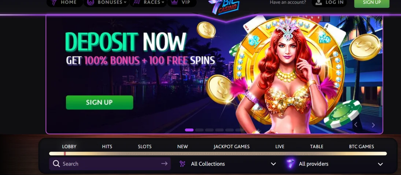This screenshot has width=401, height=175.
Task: Select the second banner slide indicator
Action: 199,130
